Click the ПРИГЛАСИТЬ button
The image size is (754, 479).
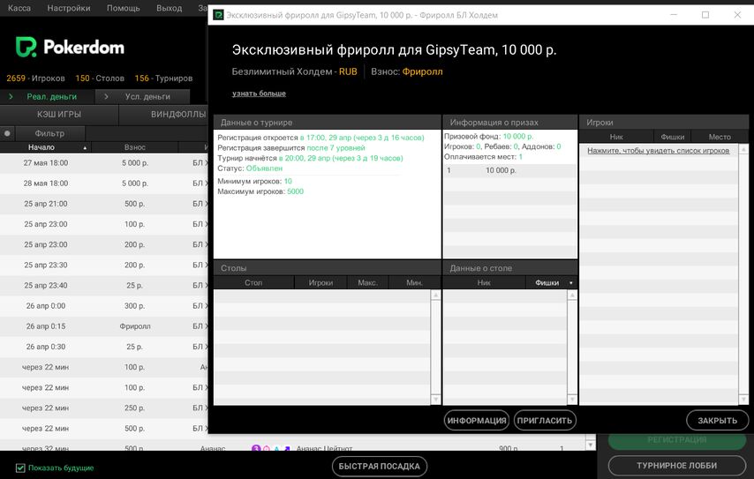click(545, 421)
